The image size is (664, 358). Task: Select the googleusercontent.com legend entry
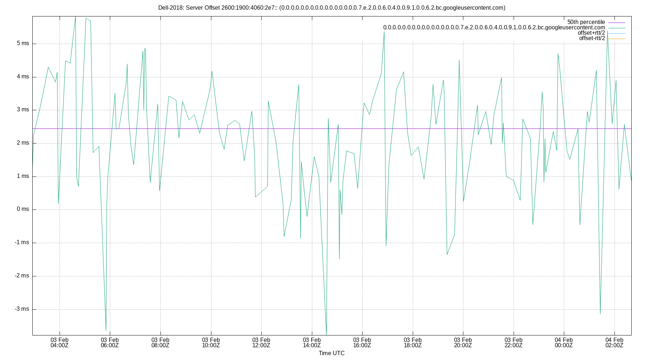point(494,27)
